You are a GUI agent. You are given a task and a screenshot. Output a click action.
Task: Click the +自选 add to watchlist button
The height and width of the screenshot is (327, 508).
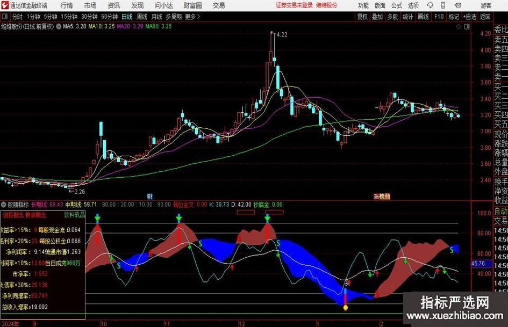469,17
